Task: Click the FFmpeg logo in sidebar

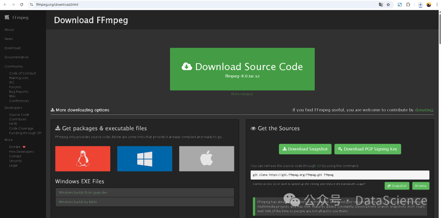Action: coord(17,18)
